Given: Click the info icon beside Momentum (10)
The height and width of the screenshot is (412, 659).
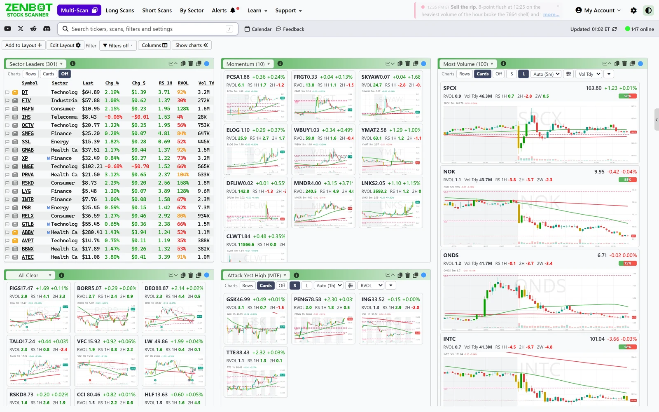Looking at the screenshot, I should (x=280, y=63).
